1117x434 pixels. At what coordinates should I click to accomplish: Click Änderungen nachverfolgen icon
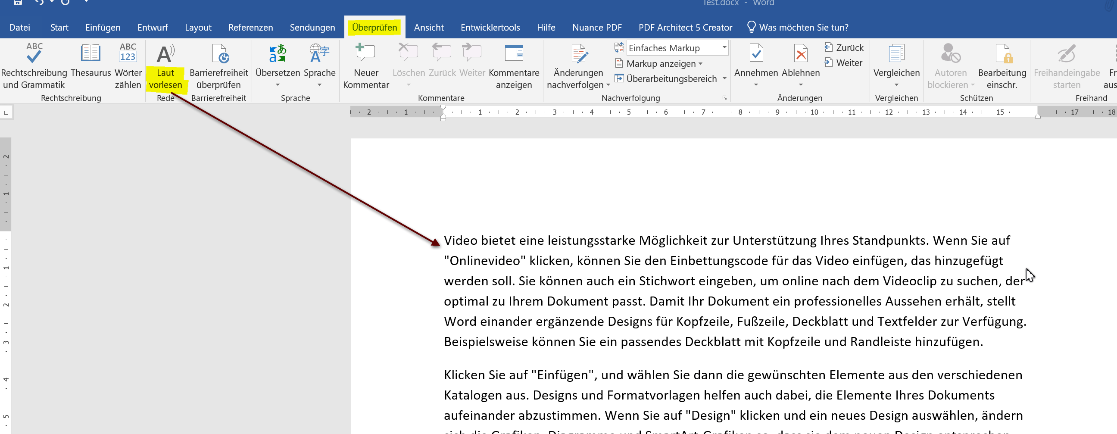click(x=579, y=53)
